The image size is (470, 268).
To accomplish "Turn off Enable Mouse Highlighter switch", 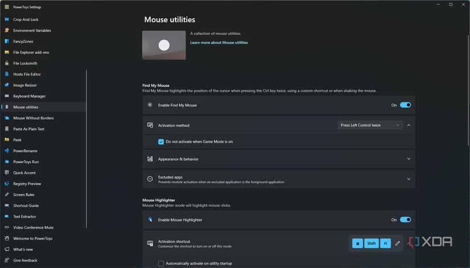I will [405, 220].
